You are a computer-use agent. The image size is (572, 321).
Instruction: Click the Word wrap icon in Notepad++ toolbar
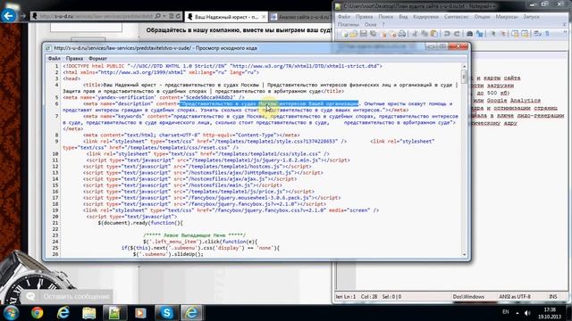(x=537, y=34)
